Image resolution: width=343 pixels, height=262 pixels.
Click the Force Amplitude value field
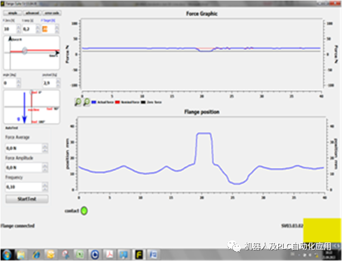(23, 167)
